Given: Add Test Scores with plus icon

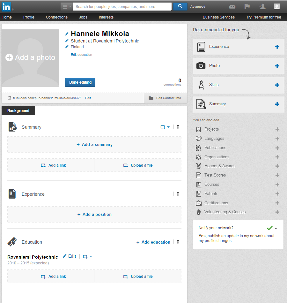Looking at the screenshot, I should pos(277,175).
